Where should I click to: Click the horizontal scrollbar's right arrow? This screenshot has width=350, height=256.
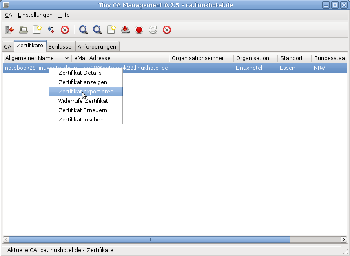click(x=344, y=240)
